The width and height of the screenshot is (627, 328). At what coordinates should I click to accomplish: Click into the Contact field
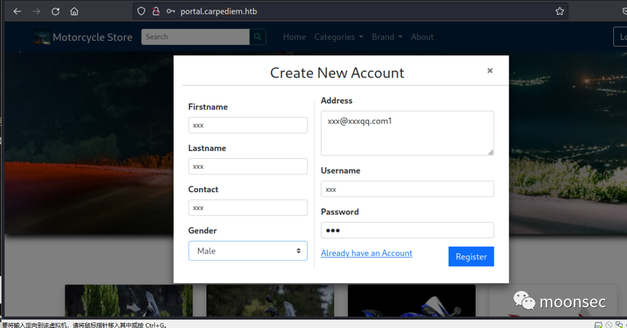tap(248, 208)
